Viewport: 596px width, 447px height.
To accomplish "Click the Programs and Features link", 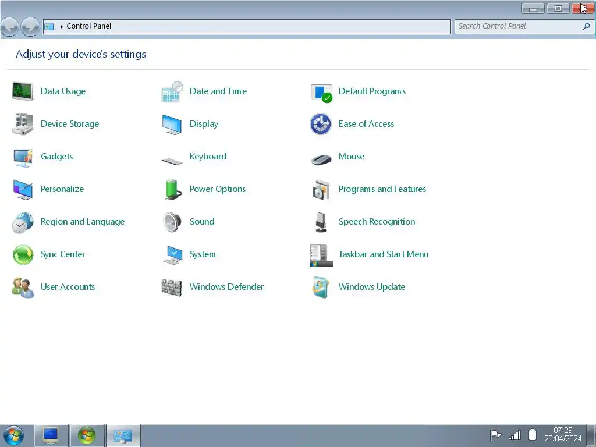I will coord(382,189).
